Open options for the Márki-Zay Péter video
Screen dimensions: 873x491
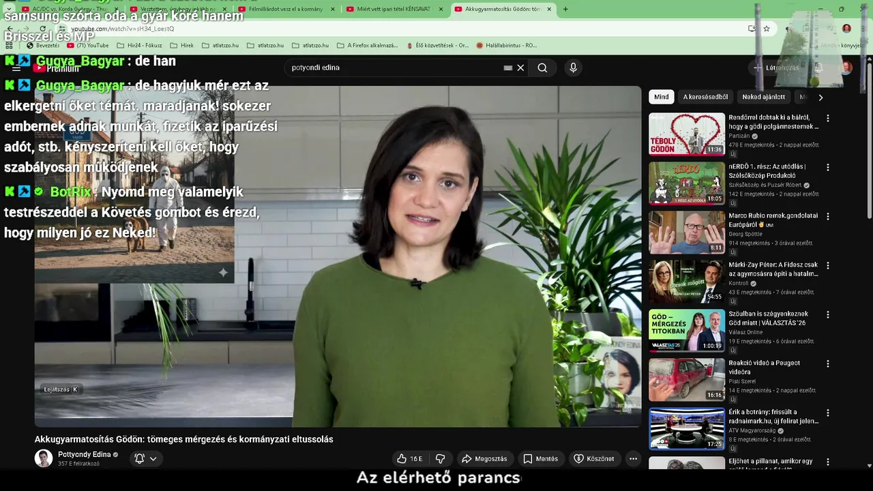(x=828, y=265)
